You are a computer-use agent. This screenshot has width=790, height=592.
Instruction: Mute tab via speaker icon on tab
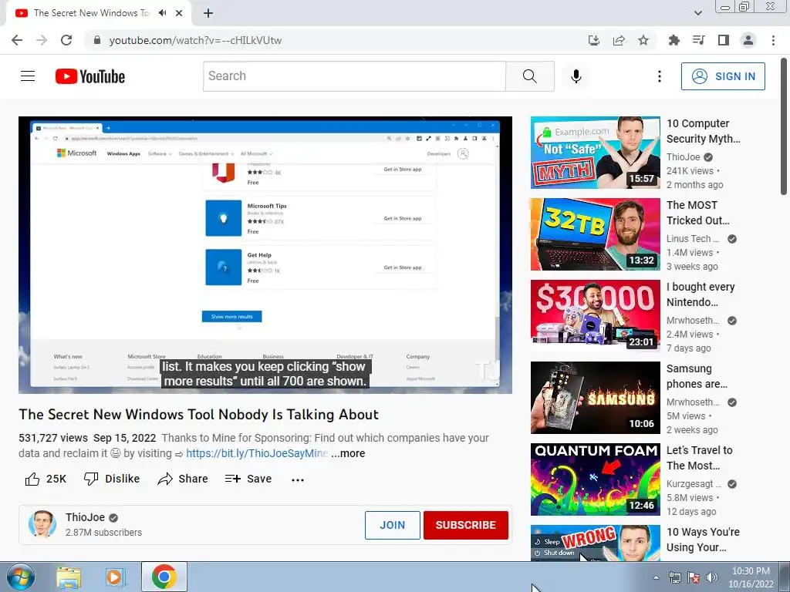162,13
